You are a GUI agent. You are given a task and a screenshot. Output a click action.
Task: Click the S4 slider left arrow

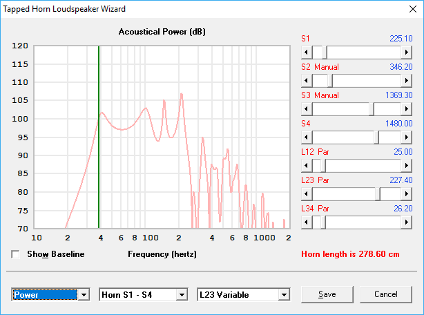click(x=307, y=137)
